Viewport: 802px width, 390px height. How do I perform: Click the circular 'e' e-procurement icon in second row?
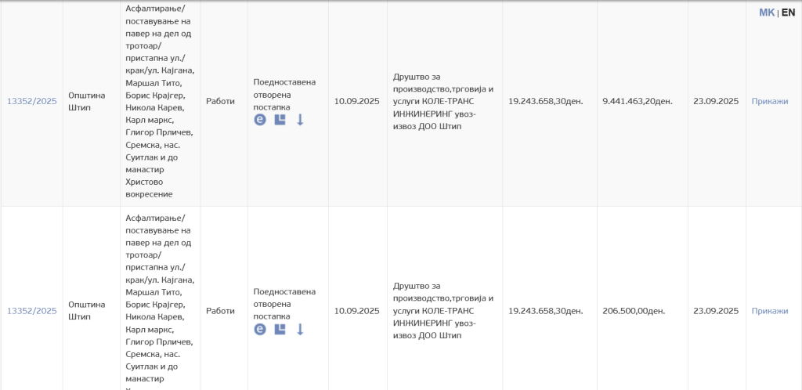(x=260, y=329)
